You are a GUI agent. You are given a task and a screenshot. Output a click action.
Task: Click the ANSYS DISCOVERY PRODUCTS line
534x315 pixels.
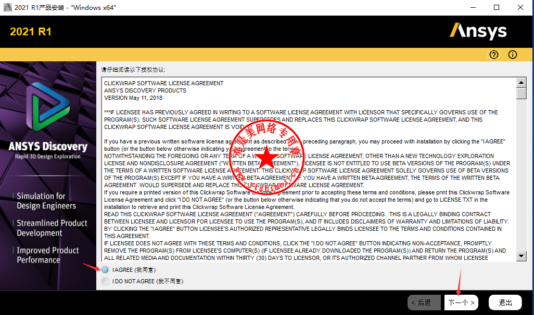pos(145,90)
